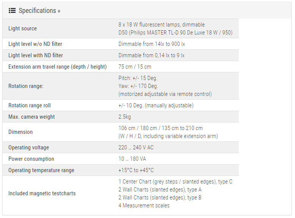This screenshot has width=295, height=218.
Task: Click the 'Rotation range:' row label
Action: tap(26, 86)
